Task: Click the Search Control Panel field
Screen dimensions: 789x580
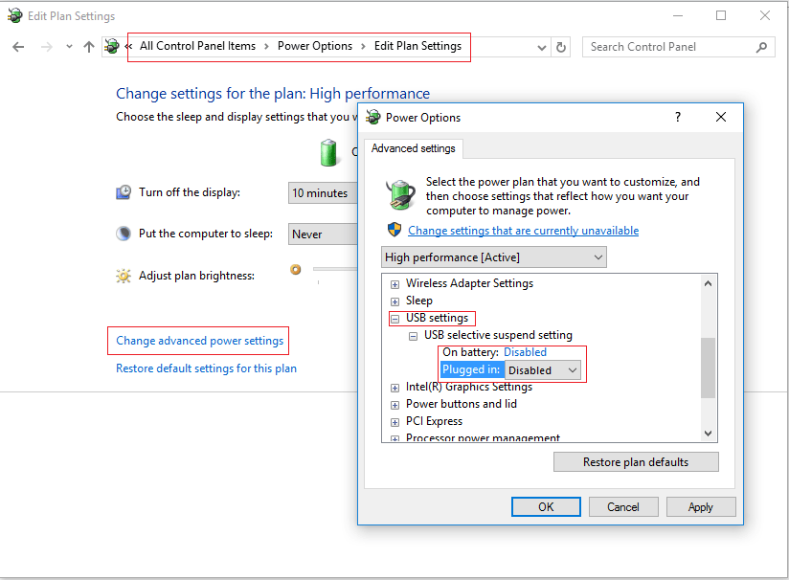Action: pos(678,47)
